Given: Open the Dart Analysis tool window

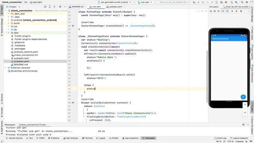Looking at the screenshot, I should (71, 138).
